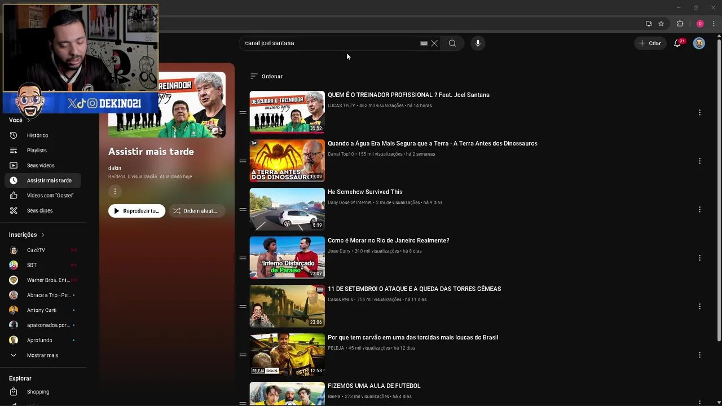Click the search magnifier button
The image size is (722, 406).
[x=452, y=43]
